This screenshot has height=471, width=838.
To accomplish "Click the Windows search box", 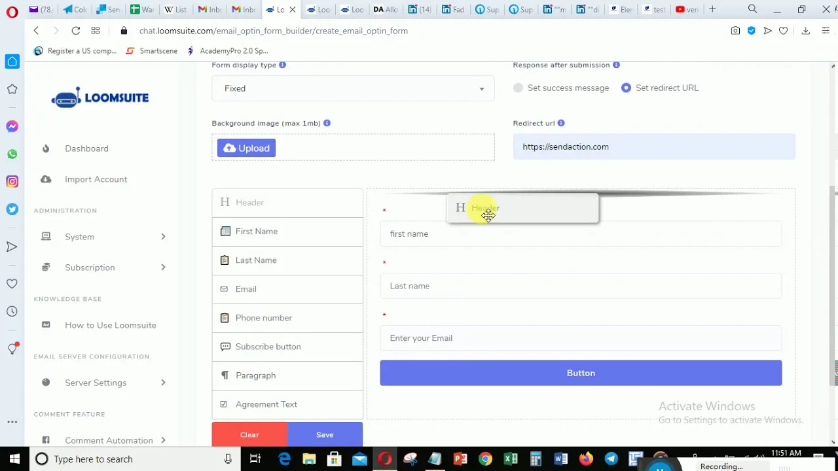I will [x=134, y=459].
